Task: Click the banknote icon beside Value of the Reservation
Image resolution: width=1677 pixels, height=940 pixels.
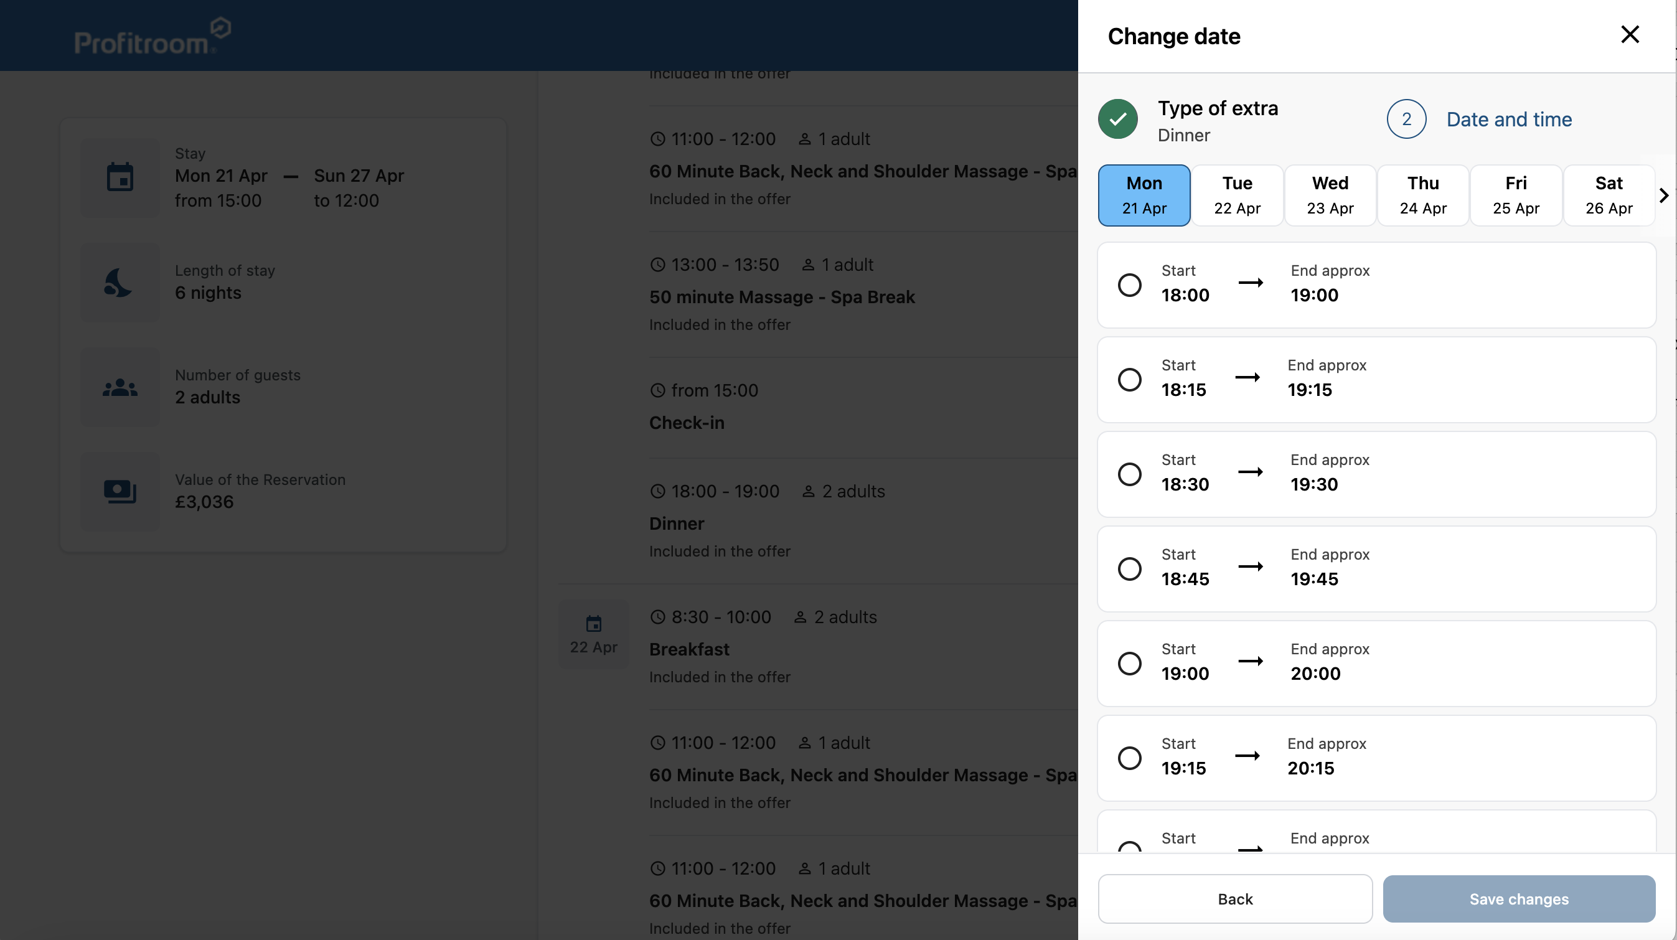Action: click(x=119, y=491)
